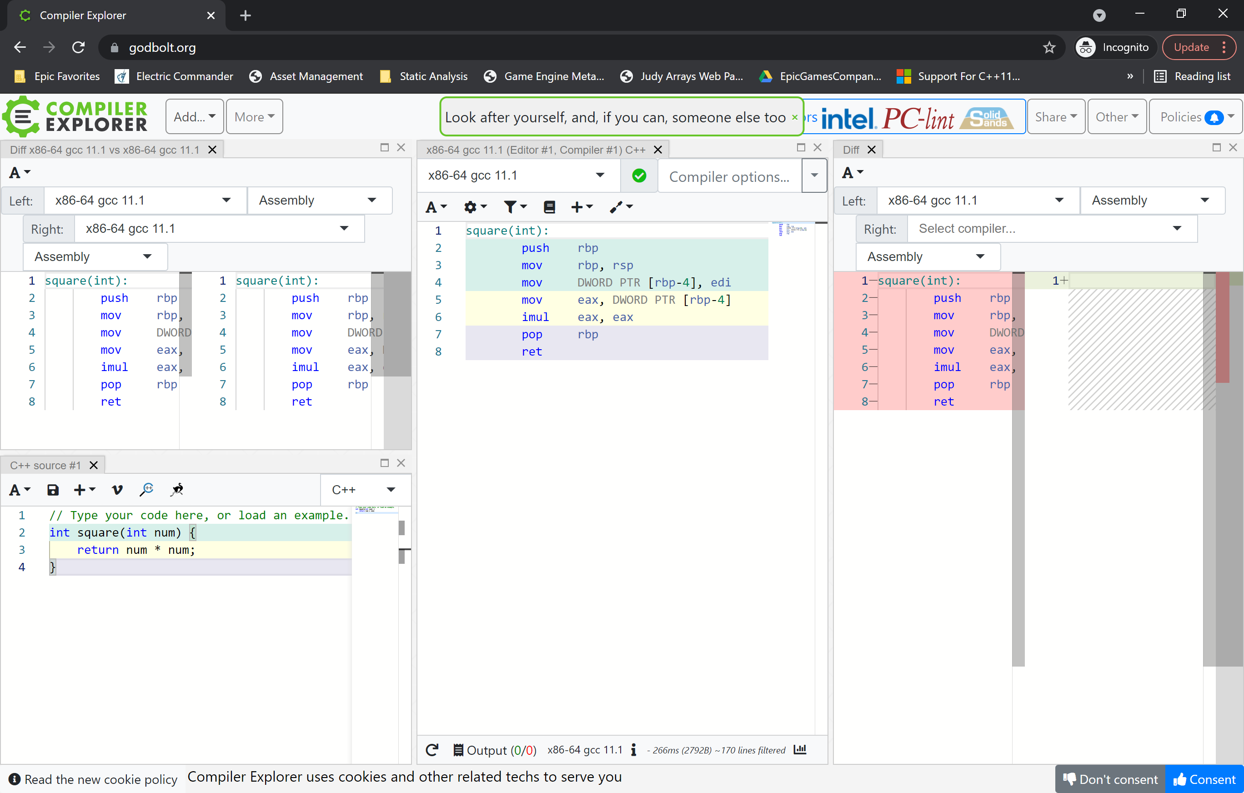1244x793 pixels.
Task: Open the C++ language dropdown
Action: click(x=365, y=490)
